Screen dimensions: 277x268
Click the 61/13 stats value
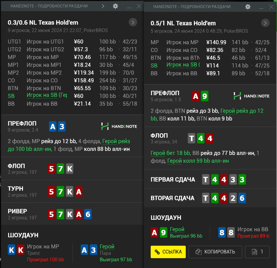tap(262, 58)
